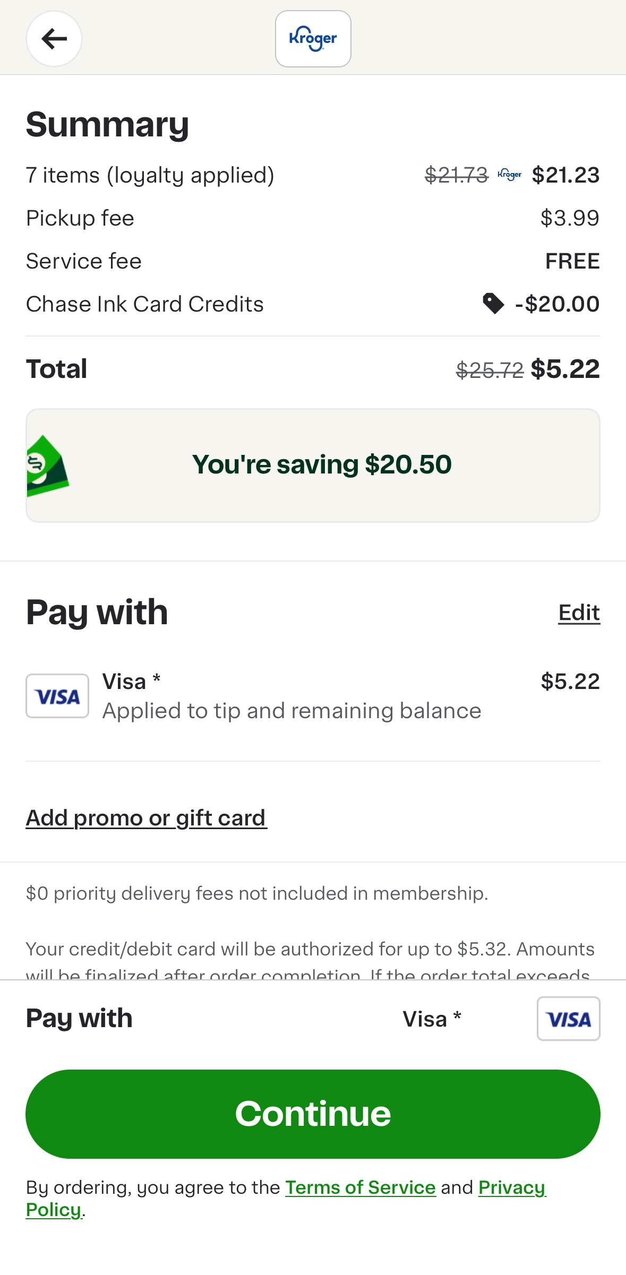Open the Privacy Policy link
This screenshot has height=1275, width=626.
click(511, 1187)
